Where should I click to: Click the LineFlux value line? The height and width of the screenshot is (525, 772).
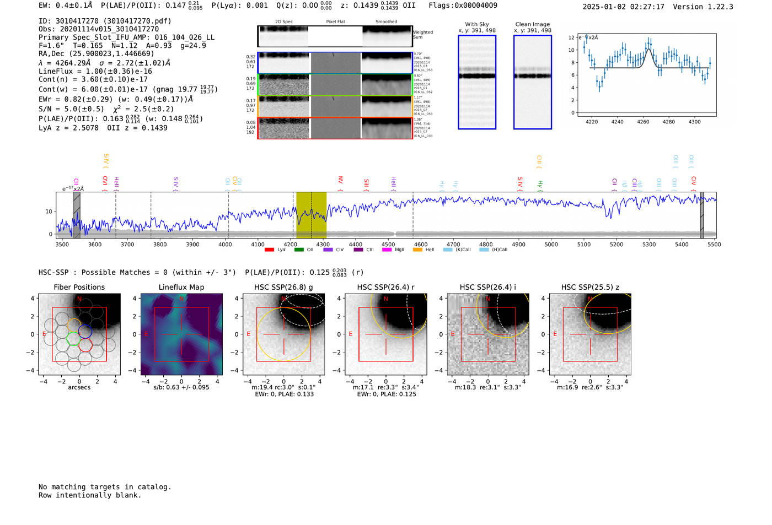[95, 72]
